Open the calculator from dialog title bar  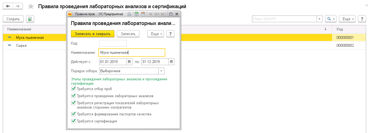pos(136,14)
